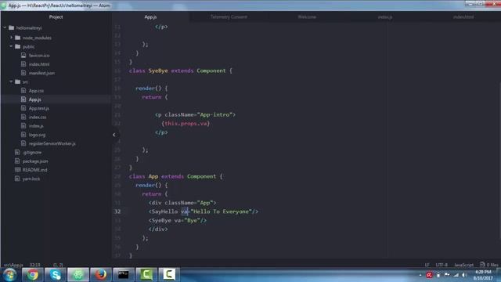Screen dimensions: 501x282
Task: Click the src\App.js path in status bar
Action: click(13, 265)
